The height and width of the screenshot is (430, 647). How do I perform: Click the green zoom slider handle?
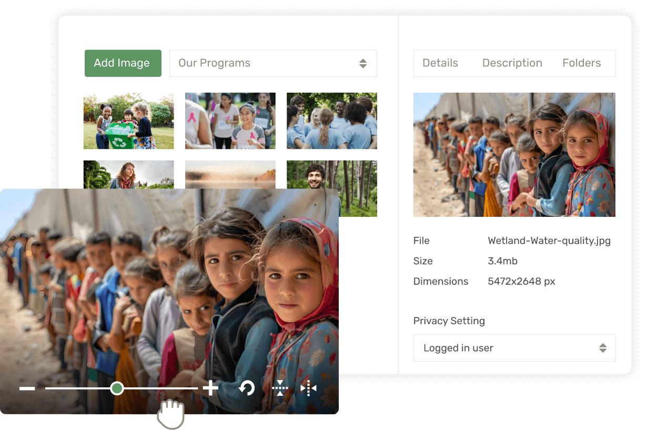pyautogui.click(x=117, y=389)
